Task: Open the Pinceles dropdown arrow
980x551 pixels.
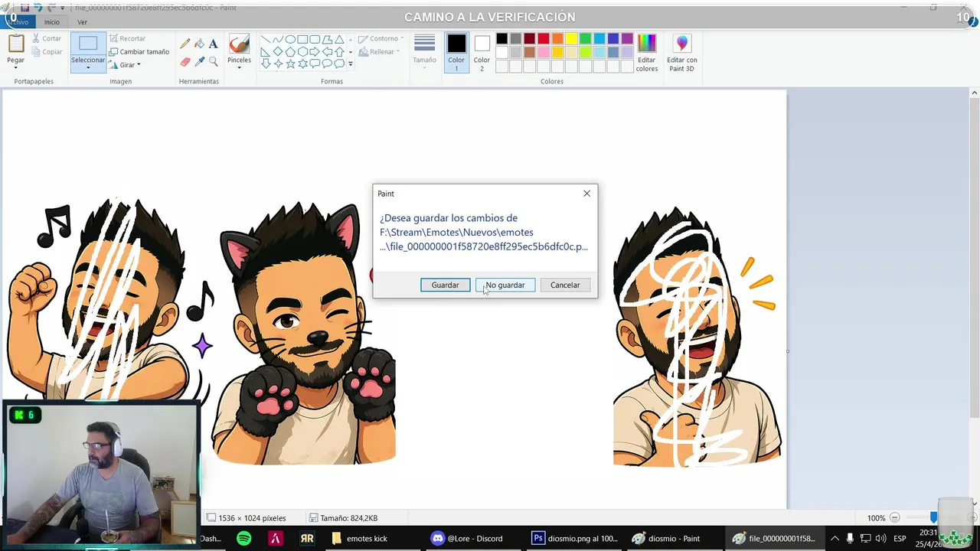Action: [239, 68]
